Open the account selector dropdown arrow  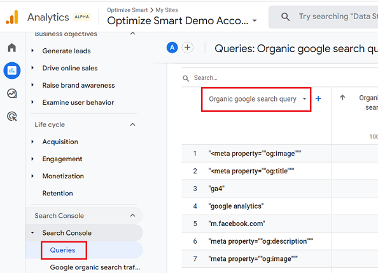pos(255,21)
